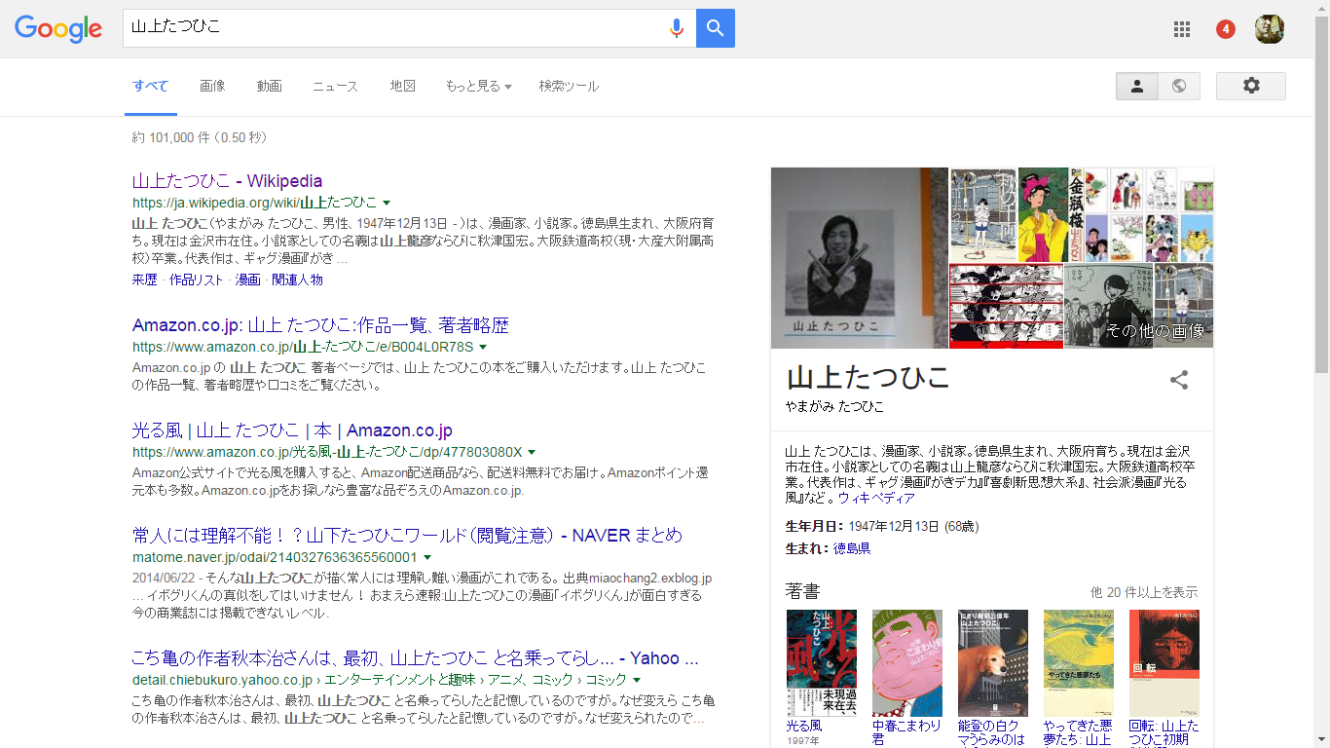Expand the もっと見る dropdown
The width and height of the screenshot is (1330, 748).
(x=478, y=86)
